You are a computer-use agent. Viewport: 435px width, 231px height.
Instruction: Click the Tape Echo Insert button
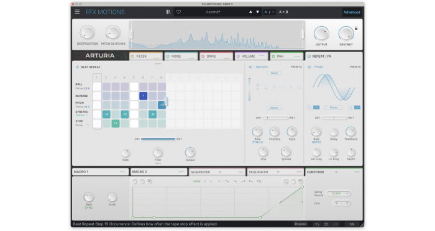click(x=274, y=73)
